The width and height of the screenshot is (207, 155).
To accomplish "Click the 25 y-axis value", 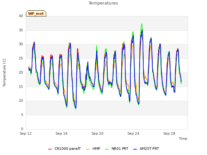I will point(21,58).
